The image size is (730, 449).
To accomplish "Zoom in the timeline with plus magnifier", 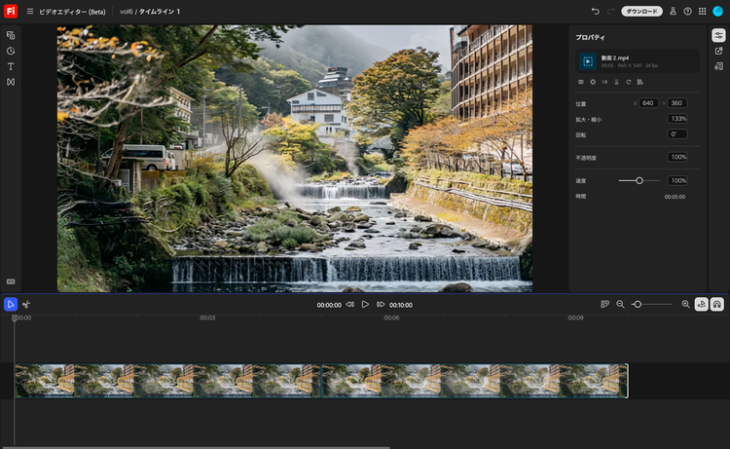I will click(685, 304).
